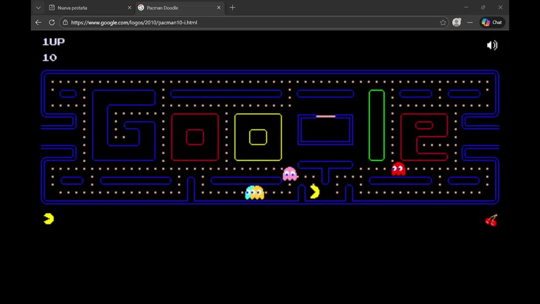Image resolution: width=540 pixels, height=304 pixels.
Task: Open a new tab with plus button
Action: pyautogui.click(x=232, y=8)
